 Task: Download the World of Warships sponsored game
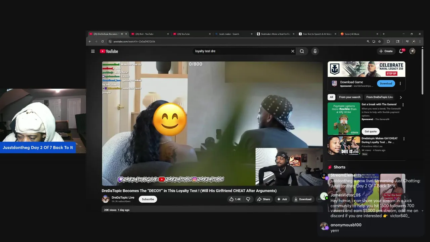point(386,83)
